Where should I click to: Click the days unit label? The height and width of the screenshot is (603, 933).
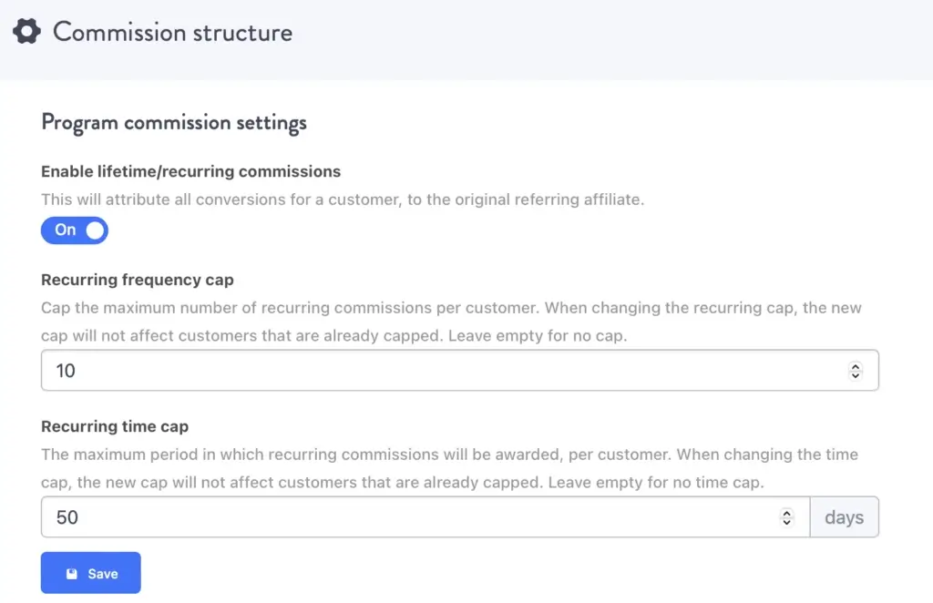[x=844, y=516]
